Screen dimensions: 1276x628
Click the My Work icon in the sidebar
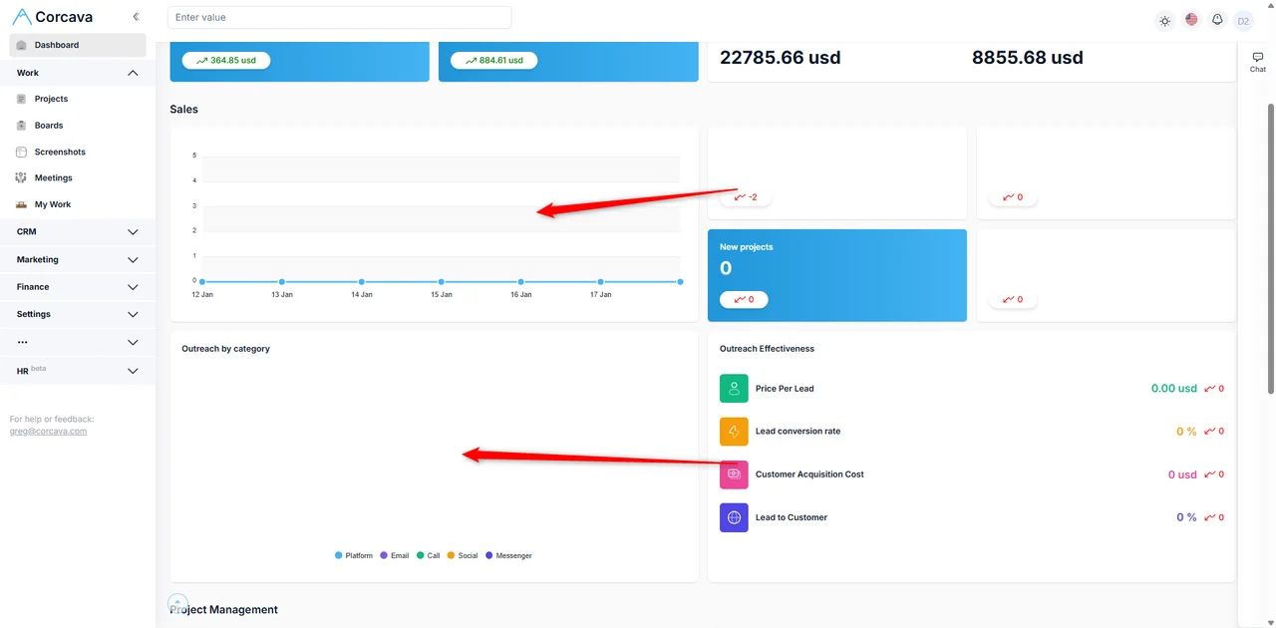click(22, 204)
